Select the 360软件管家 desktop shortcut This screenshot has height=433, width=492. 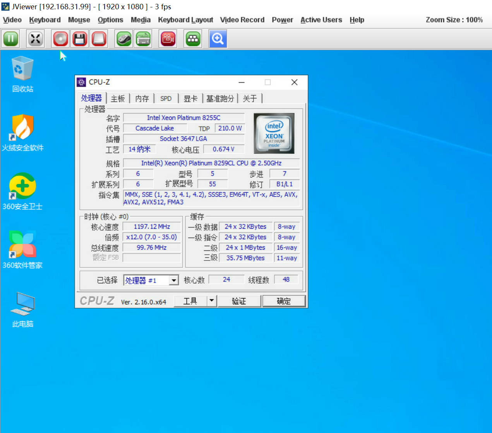pyautogui.click(x=22, y=250)
